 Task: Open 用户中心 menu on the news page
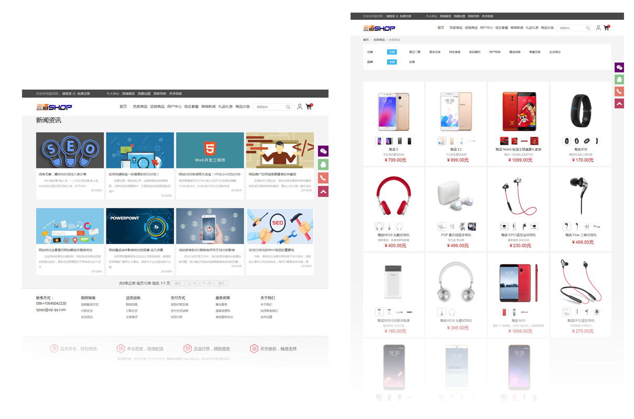174,107
